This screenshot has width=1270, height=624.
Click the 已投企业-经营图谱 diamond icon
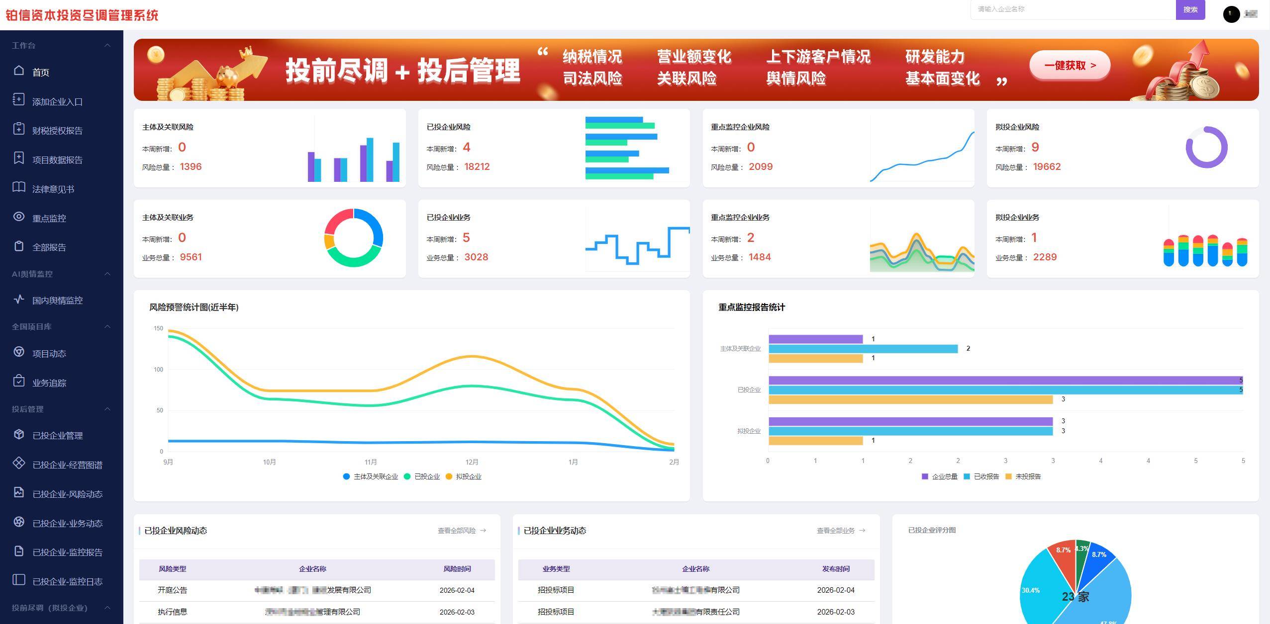18,464
